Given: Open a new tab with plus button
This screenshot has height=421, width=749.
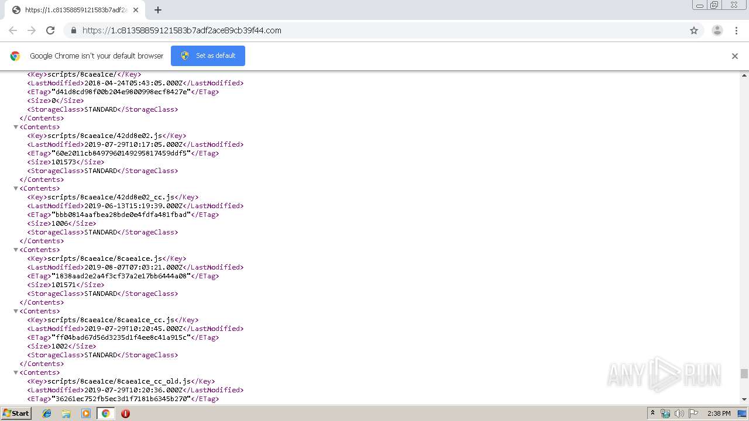Looking at the screenshot, I should click(x=157, y=10).
